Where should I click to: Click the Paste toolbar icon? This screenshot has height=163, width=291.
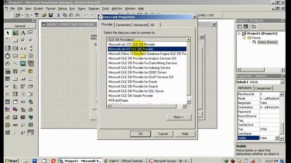coord(71,15)
